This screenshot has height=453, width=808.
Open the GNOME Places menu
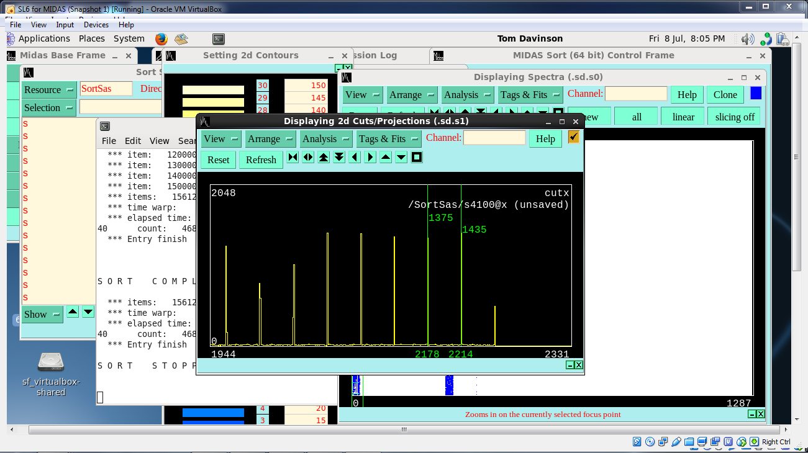coord(91,38)
